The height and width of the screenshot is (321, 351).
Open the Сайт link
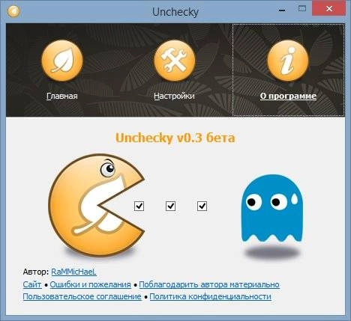pyautogui.click(x=32, y=284)
